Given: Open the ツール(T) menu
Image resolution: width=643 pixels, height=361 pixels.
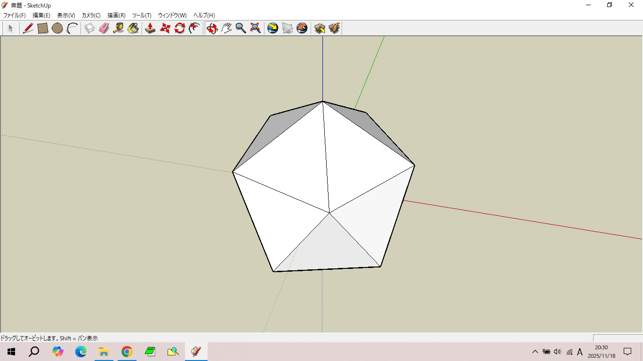Looking at the screenshot, I should [142, 16].
